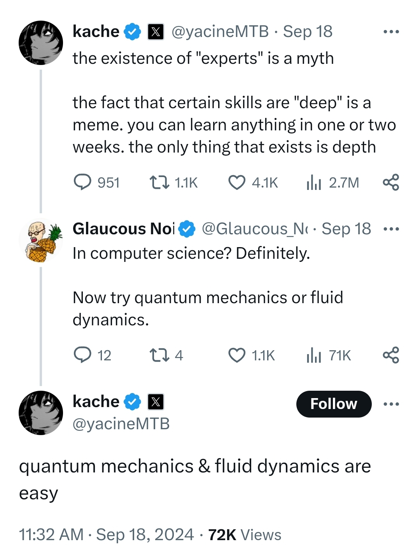
Task: Like kache's tweet with 4.1K likes
Action: pos(236,182)
